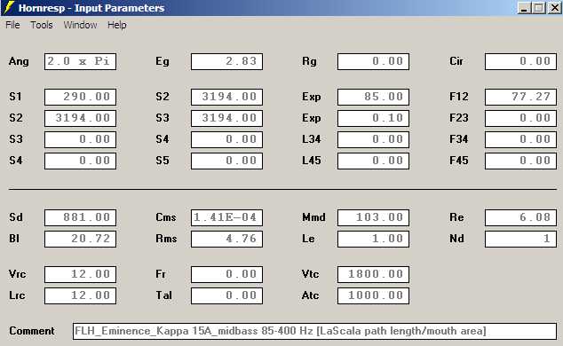This screenshot has height=346, width=563.
Task: Click the L34 input field
Action: 374,139
